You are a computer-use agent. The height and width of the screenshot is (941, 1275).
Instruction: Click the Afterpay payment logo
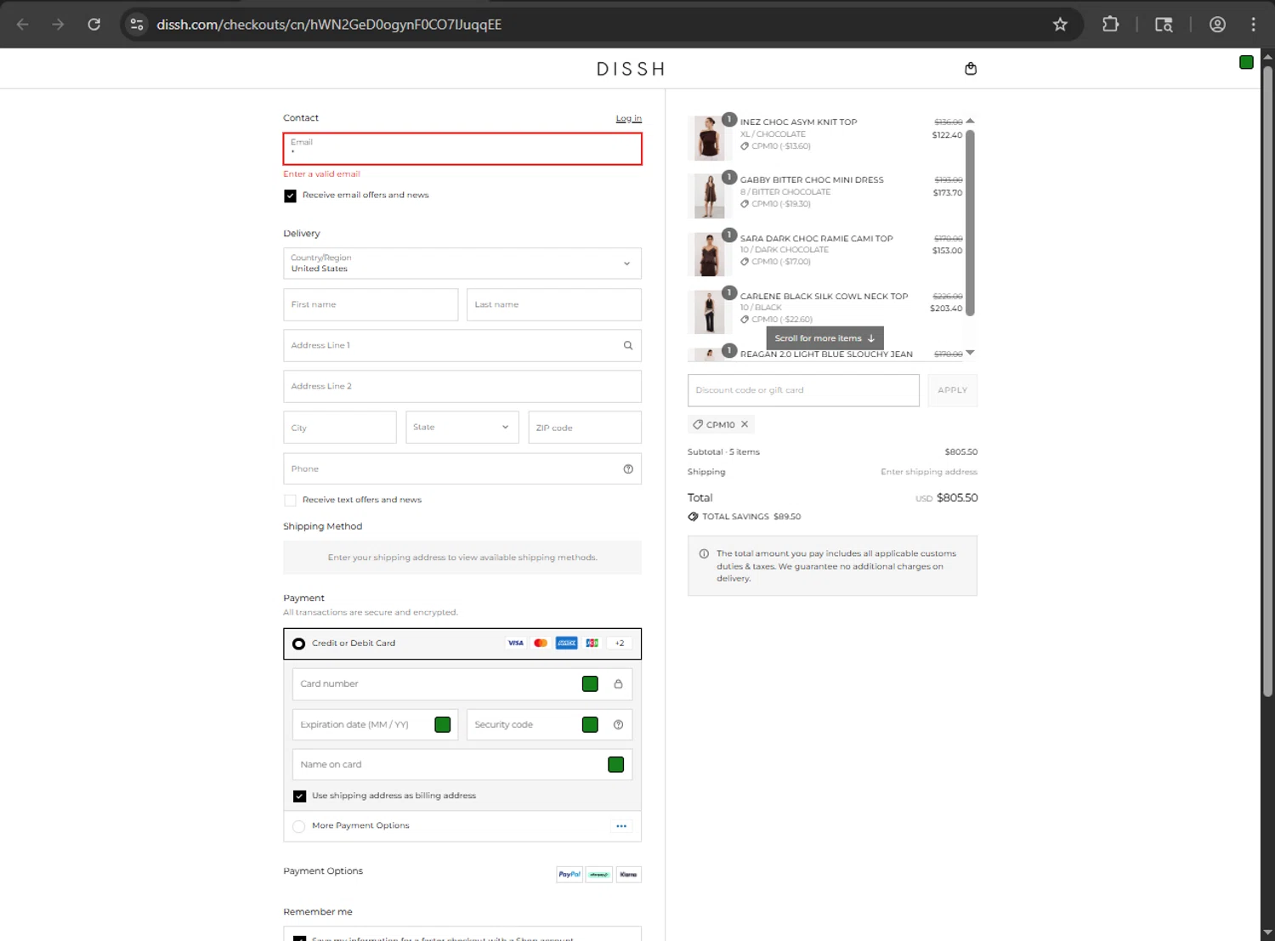point(599,874)
